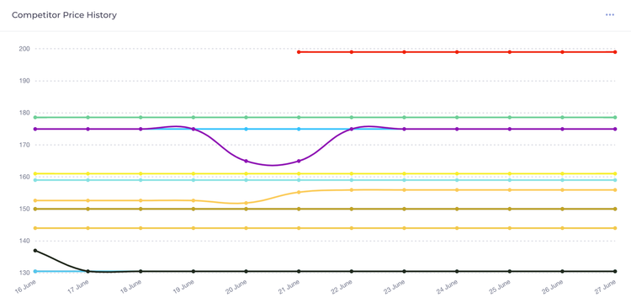Click the red line point at 27 June
Screen dimensions: 631x308
[615, 52]
